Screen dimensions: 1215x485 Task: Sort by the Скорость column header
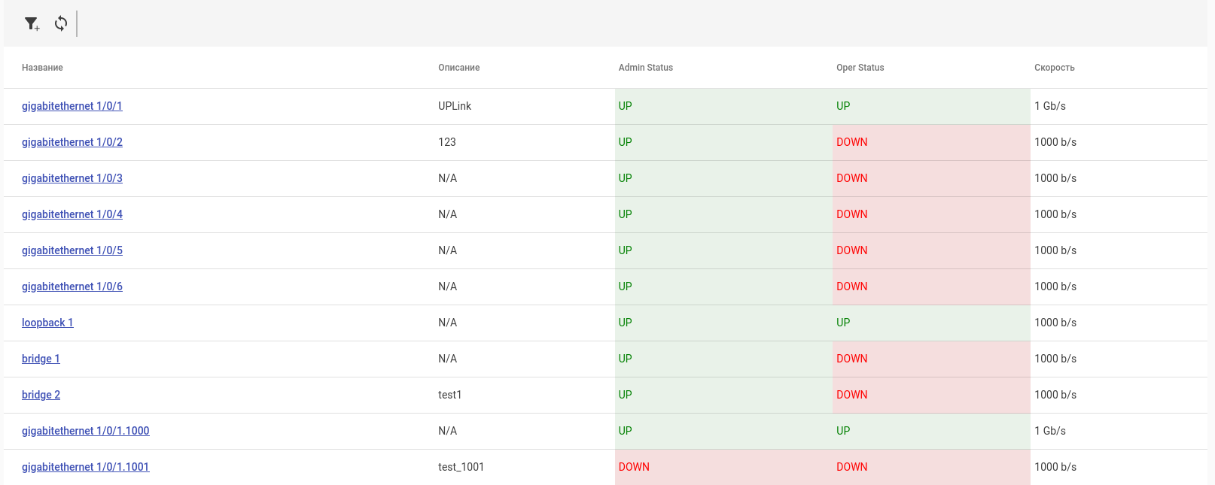pos(1054,68)
